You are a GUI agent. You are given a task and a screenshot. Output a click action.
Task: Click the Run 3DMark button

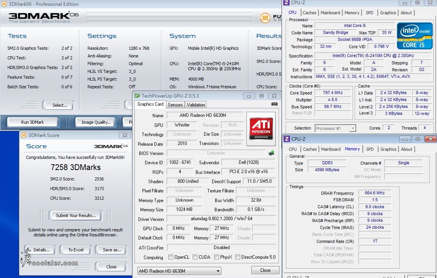click(32, 122)
